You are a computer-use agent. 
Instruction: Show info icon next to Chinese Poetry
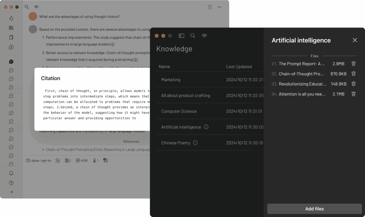(195, 143)
